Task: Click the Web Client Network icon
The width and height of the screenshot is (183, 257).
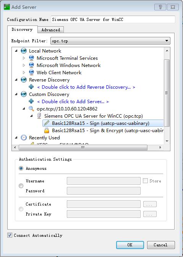Action: pos(31,72)
